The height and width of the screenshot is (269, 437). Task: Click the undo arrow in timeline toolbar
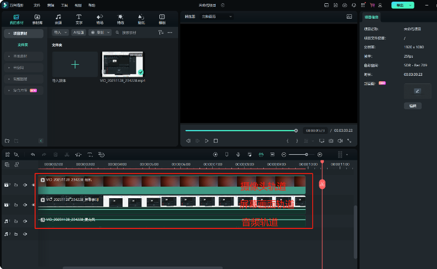point(33,155)
